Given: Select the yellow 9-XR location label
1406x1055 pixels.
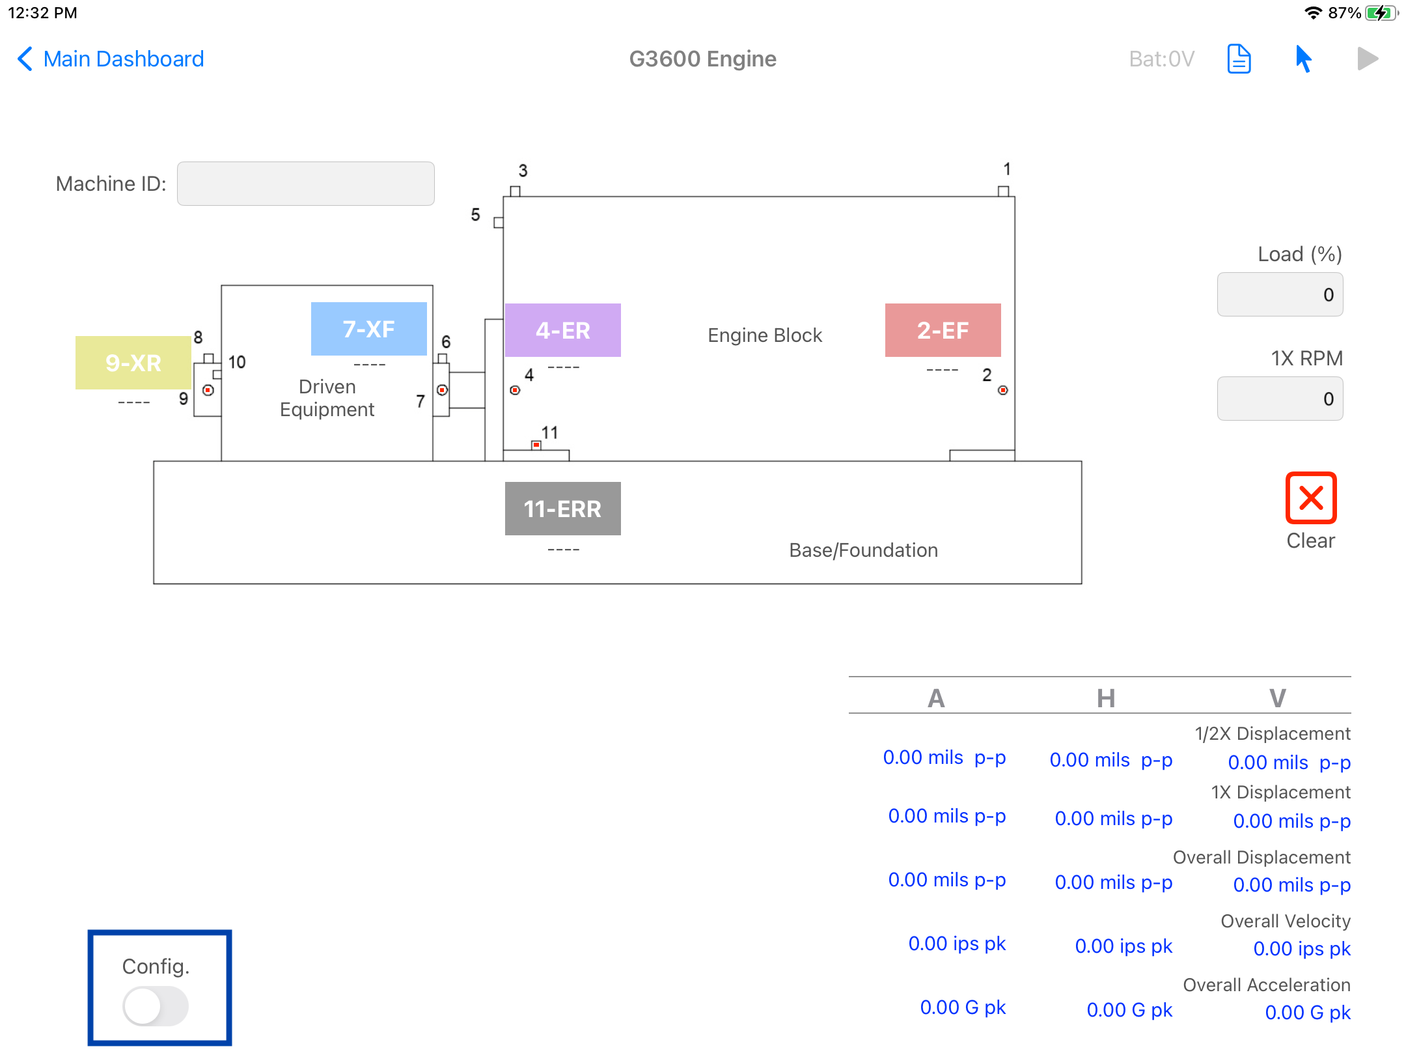Looking at the screenshot, I should click(x=133, y=363).
